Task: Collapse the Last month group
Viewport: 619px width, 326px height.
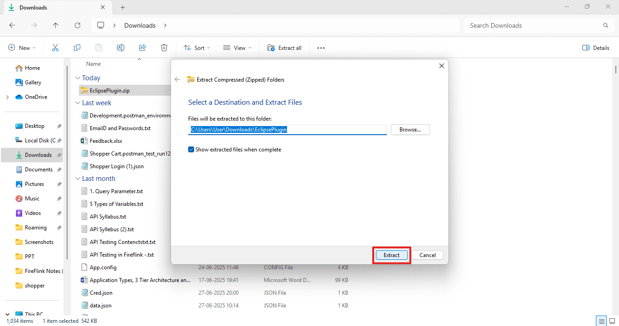Action: (x=78, y=179)
